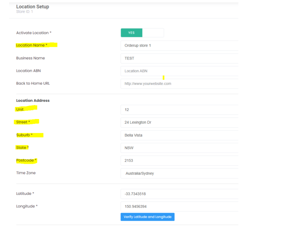The width and height of the screenshot is (287, 226).
Task: Click the Suburb field showing Bella Vista
Action: pos(179,135)
